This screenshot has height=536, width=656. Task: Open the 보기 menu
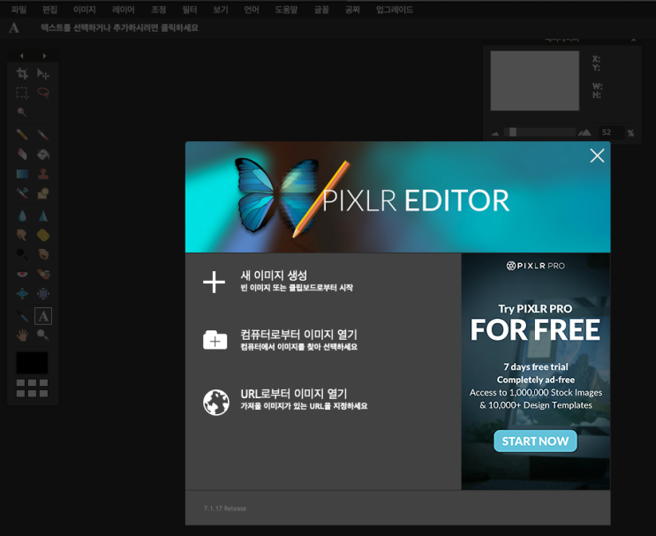tap(221, 10)
